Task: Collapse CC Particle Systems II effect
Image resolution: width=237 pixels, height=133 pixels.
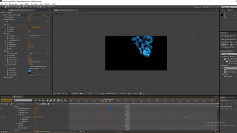Action: point(1,15)
